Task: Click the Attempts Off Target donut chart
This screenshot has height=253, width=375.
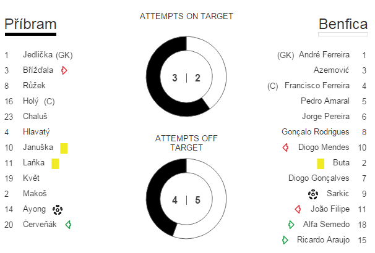Action: click(186, 199)
